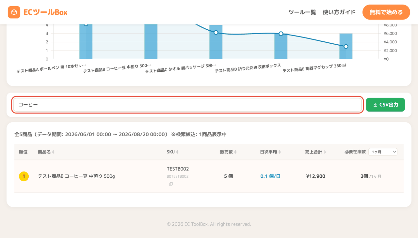Click the chart data point above テスト商品C
Screen dimensions: 418x238
216,32
